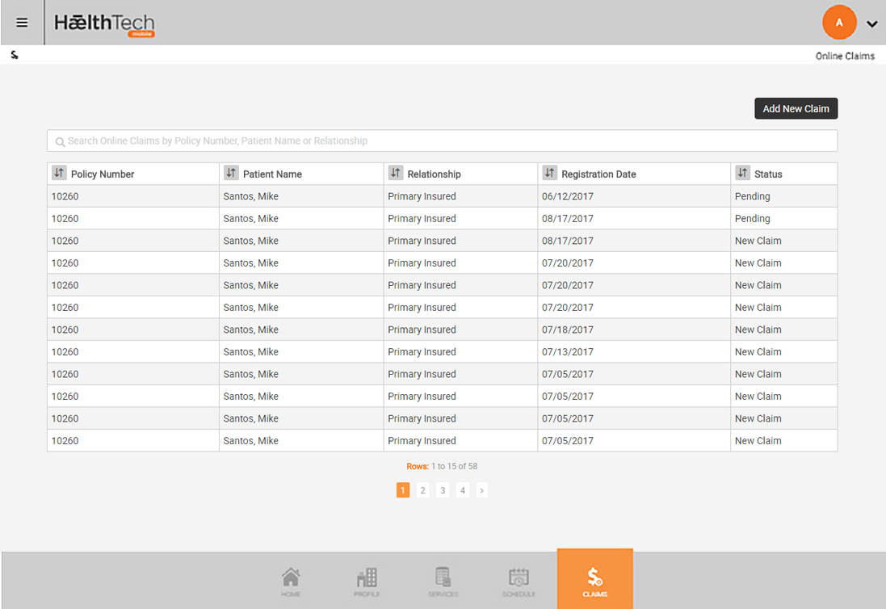Image resolution: width=886 pixels, height=609 pixels.
Task: Sort claims by Registration Date
Action: (549, 174)
